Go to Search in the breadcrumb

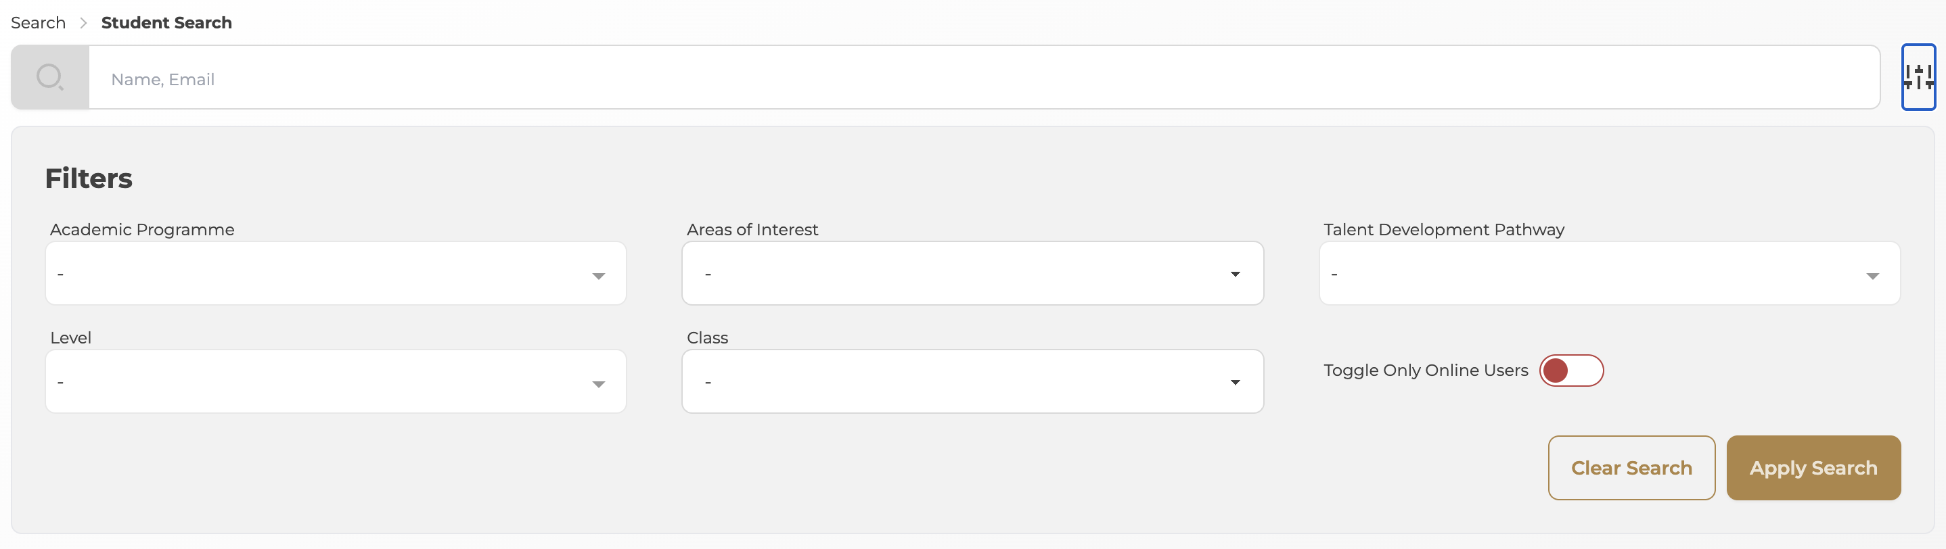point(38,24)
